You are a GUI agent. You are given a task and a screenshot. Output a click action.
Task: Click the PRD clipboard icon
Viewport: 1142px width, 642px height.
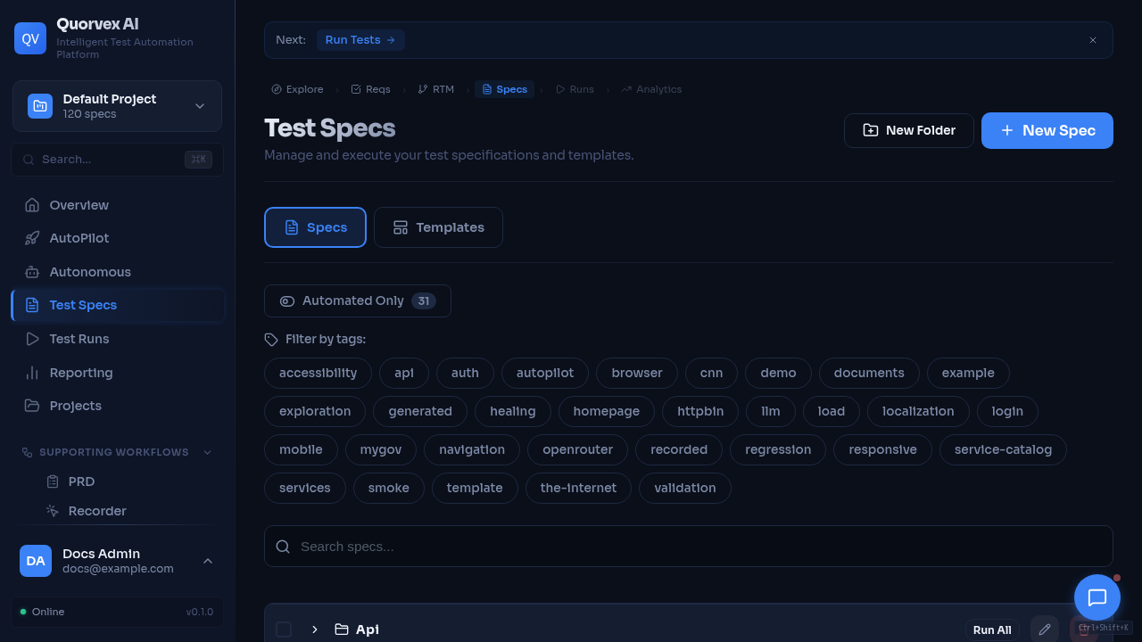point(53,481)
